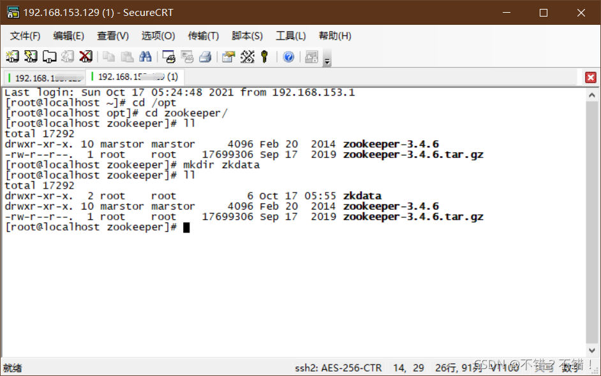Click the terminal cursor at the last prompt
This screenshot has width=601, height=376.
point(186,228)
